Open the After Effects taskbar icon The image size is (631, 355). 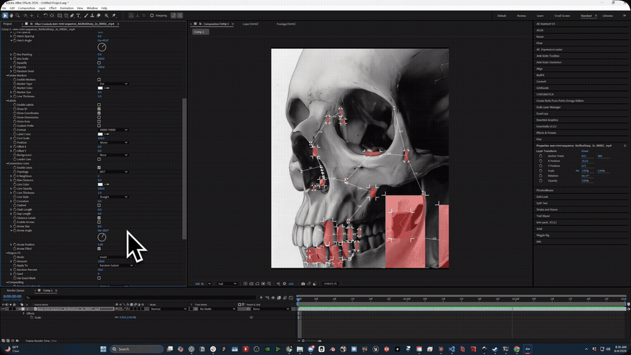click(528, 349)
